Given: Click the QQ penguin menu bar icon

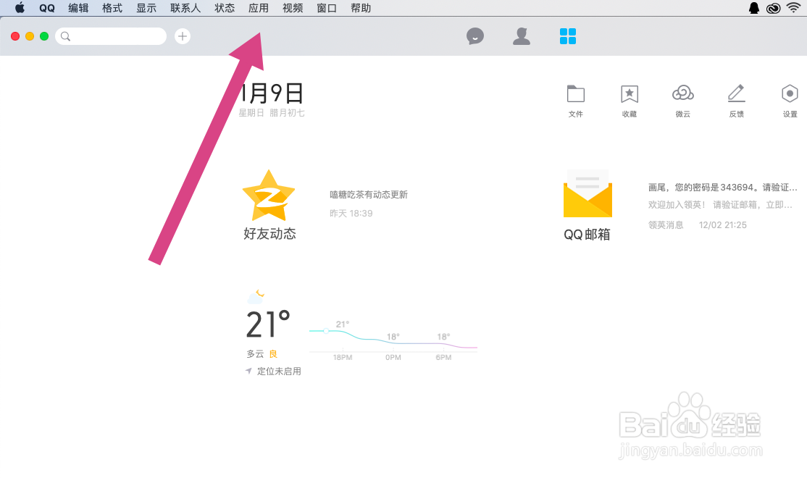Looking at the screenshot, I should (x=753, y=8).
